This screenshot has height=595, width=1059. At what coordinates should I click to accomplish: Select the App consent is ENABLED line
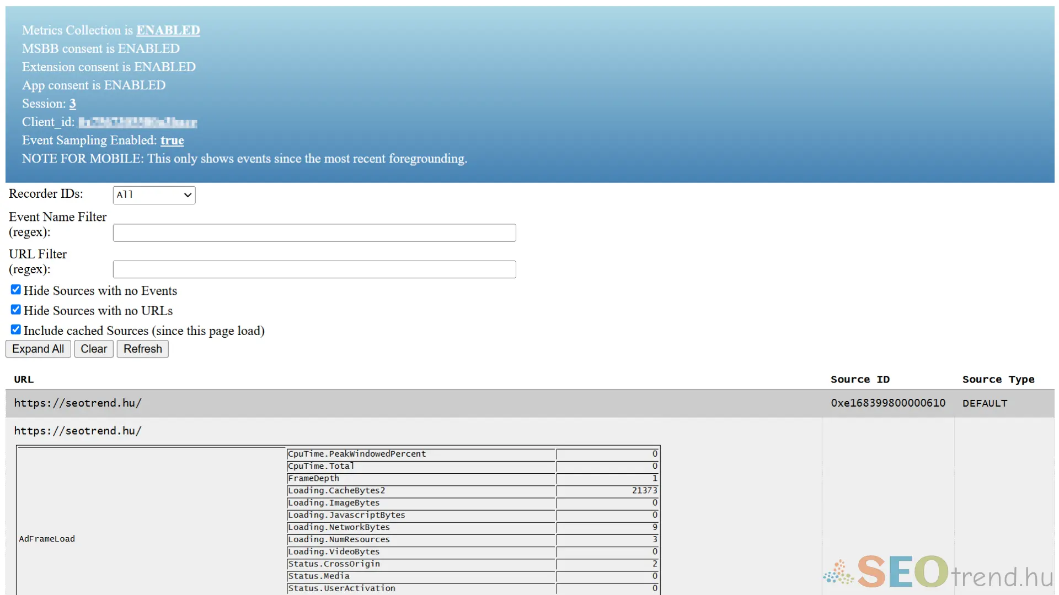94,85
